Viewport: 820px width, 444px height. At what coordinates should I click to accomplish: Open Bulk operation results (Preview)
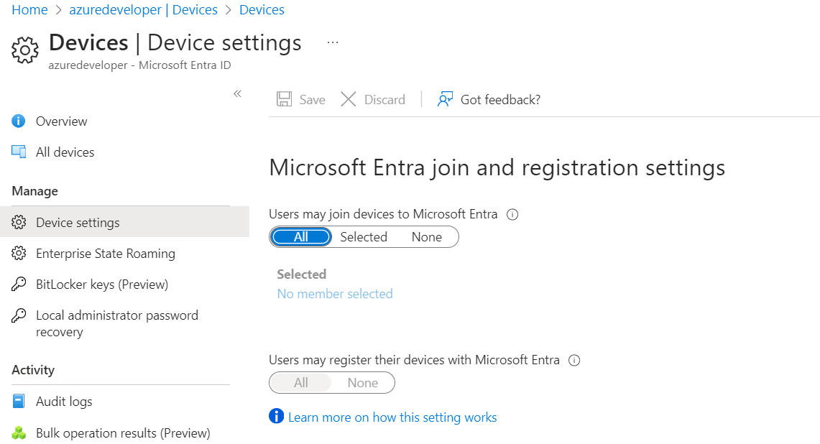click(123, 433)
